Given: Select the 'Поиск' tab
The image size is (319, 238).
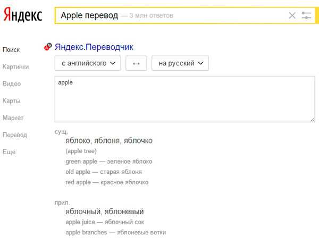Looking at the screenshot, I should pos(11,49).
